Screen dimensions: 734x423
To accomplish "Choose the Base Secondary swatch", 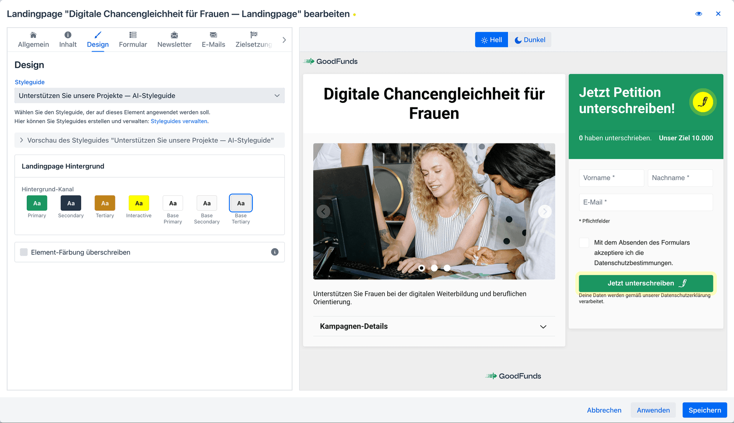I will 207,203.
